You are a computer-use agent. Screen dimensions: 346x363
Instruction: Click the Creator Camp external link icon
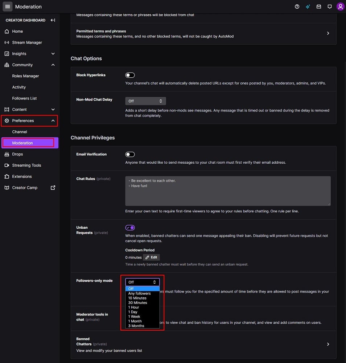pyautogui.click(x=53, y=188)
